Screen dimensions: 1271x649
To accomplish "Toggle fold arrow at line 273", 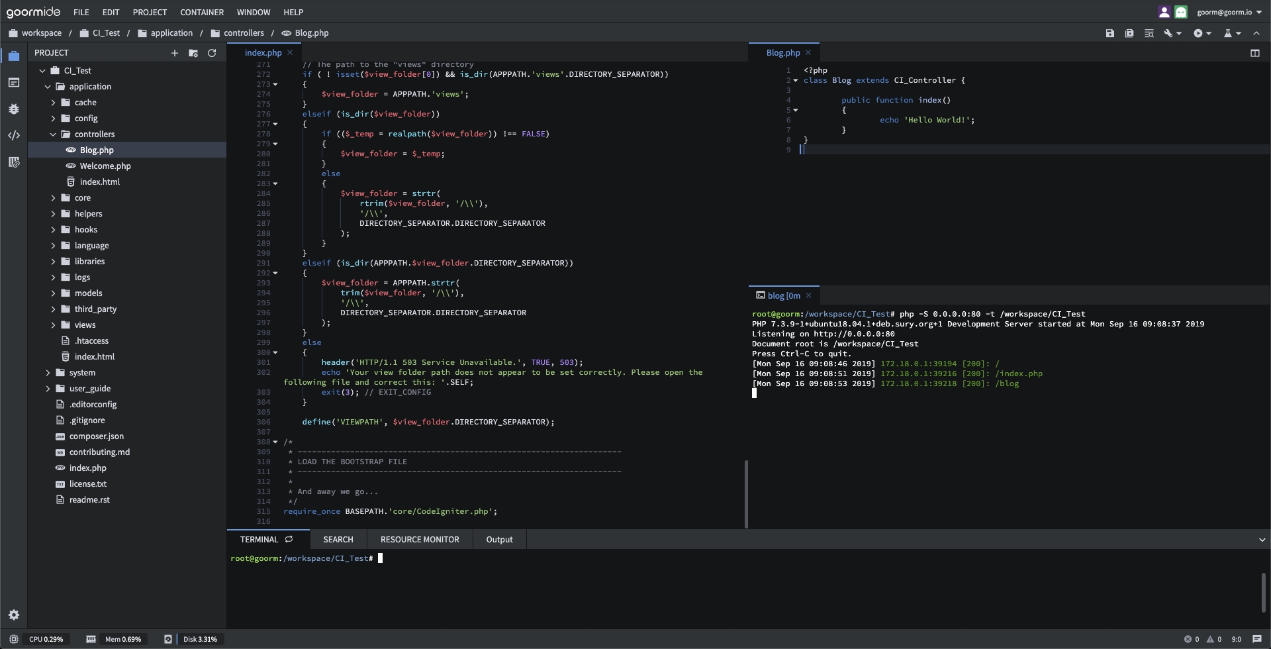I will (275, 84).
